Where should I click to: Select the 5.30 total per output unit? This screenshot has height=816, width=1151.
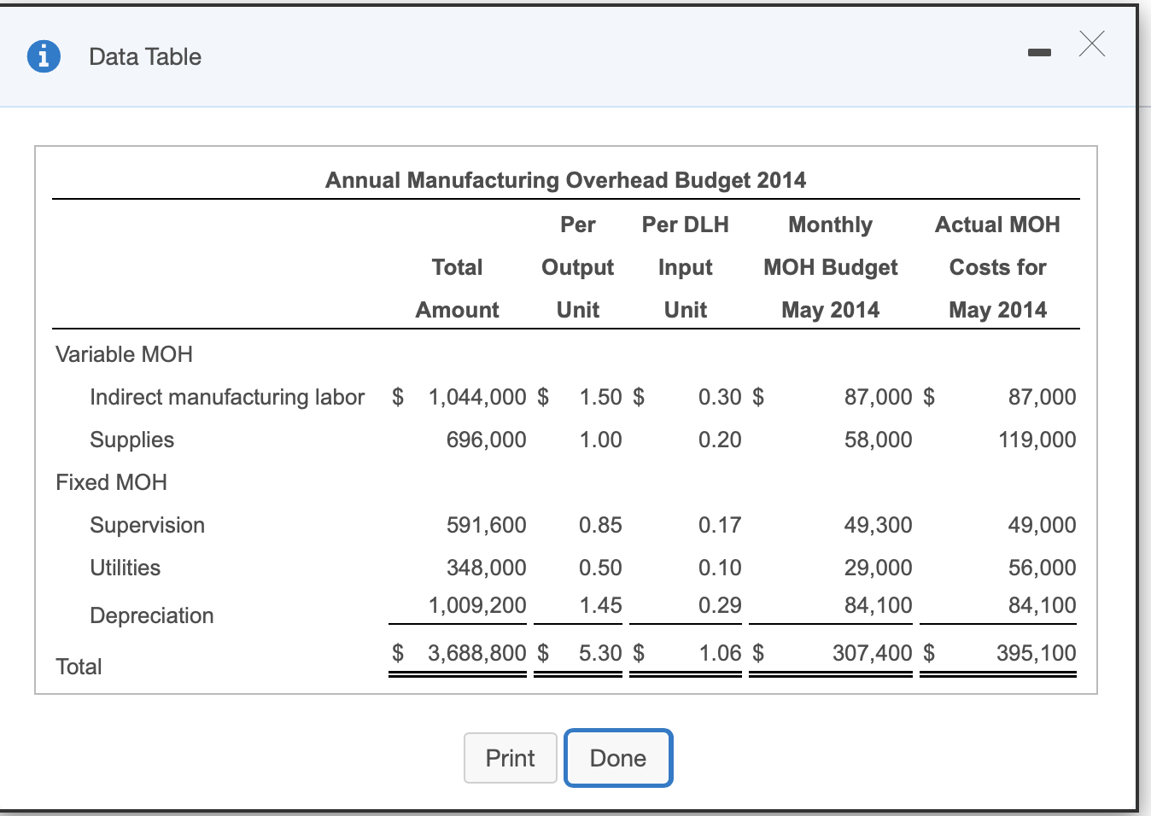(x=601, y=653)
